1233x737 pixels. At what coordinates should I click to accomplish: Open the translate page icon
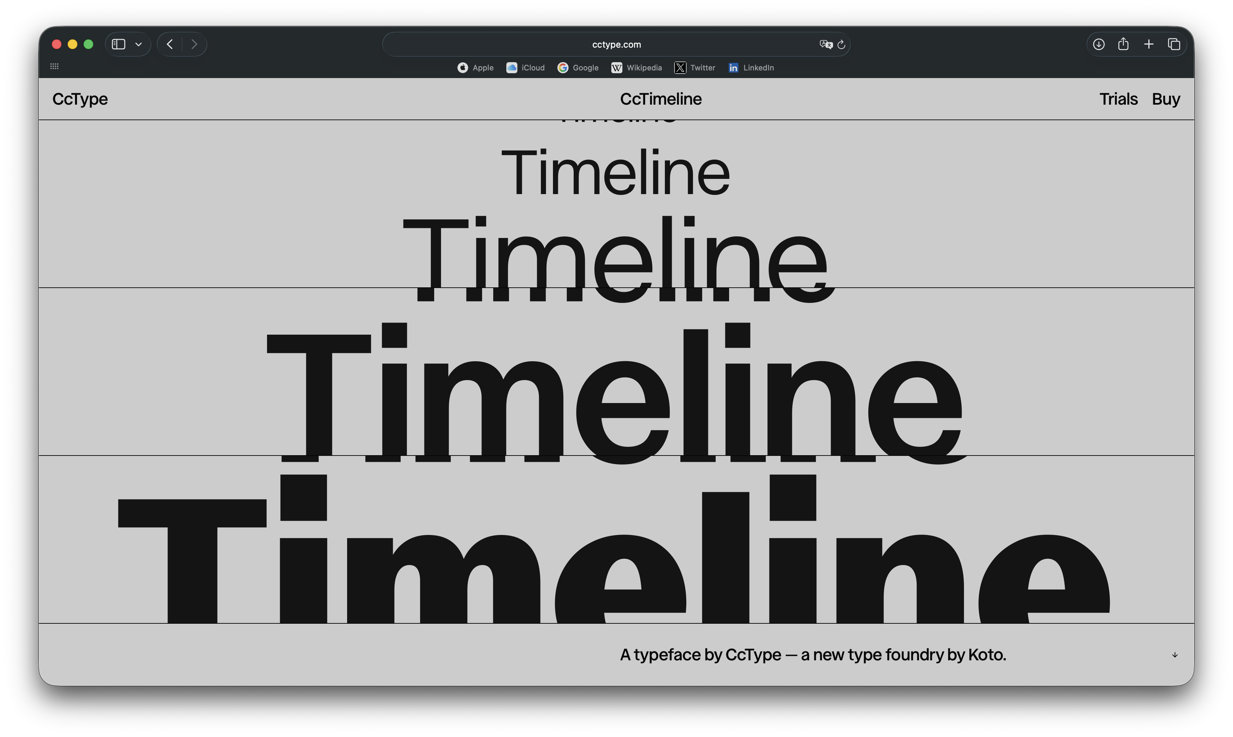pyautogui.click(x=825, y=44)
